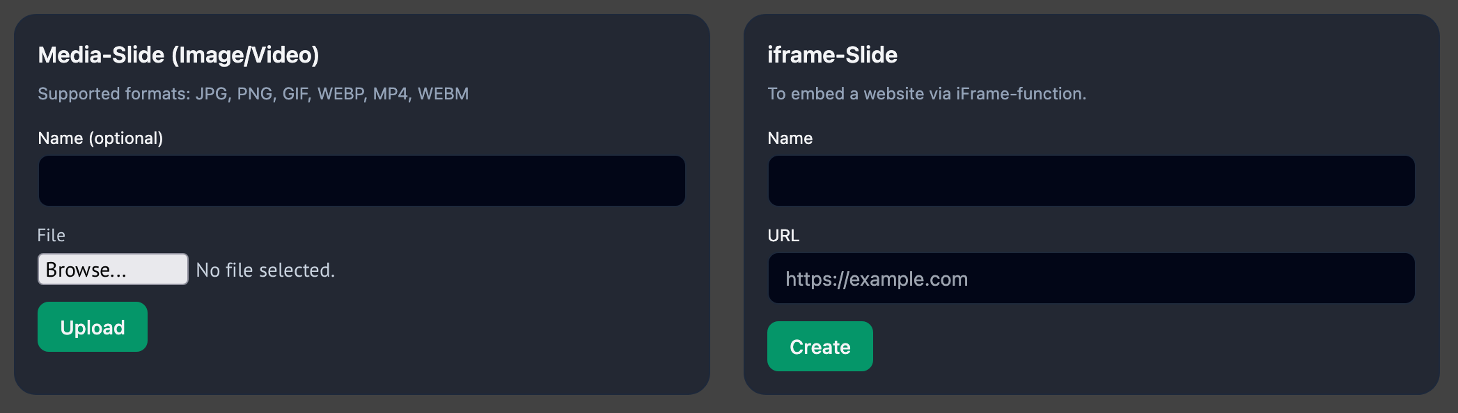This screenshot has width=1458, height=413.
Task: Click the "Name (optional)" field label
Action: [x=100, y=138]
